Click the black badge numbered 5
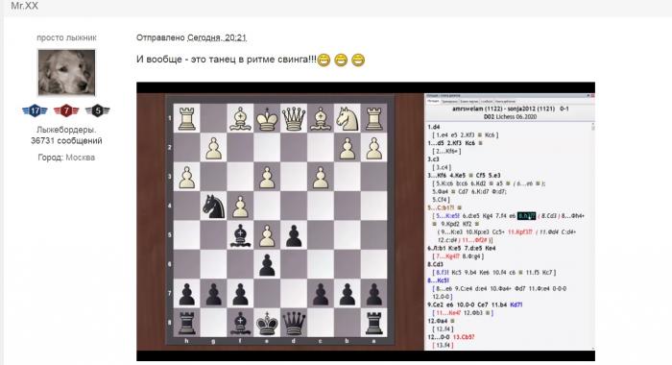Image resolution: width=672 pixels, height=365 pixels. (x=98, y=110)
